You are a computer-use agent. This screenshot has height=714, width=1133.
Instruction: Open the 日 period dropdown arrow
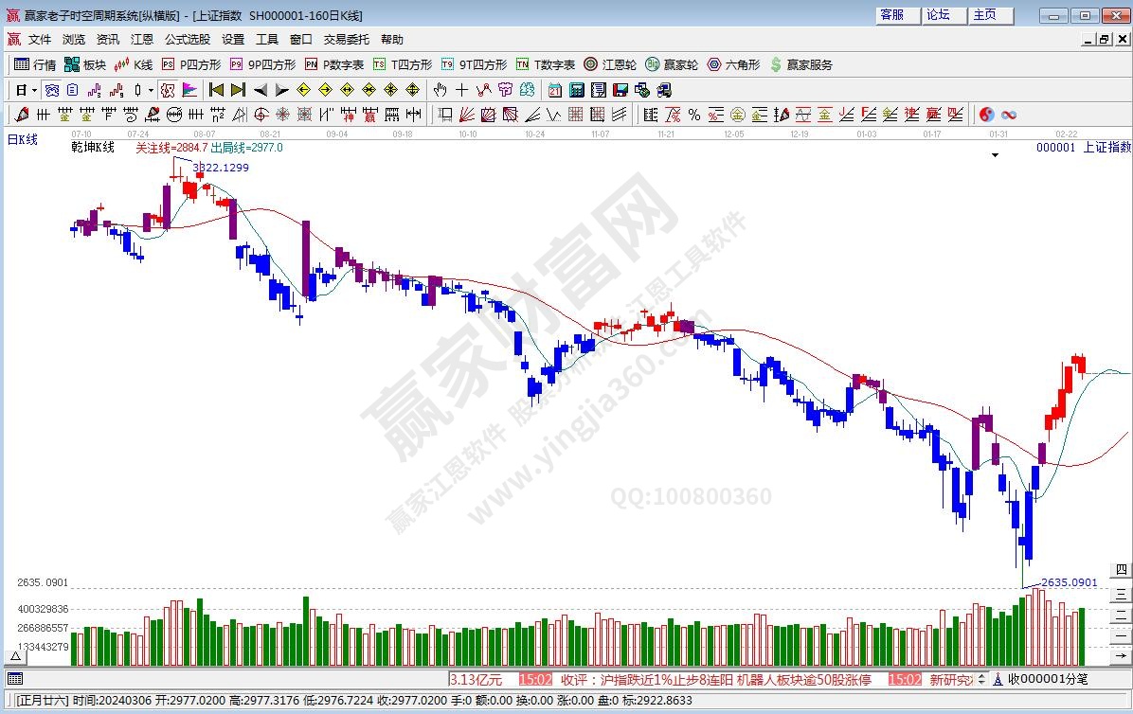pyautogui.click(x=35, y=90)
